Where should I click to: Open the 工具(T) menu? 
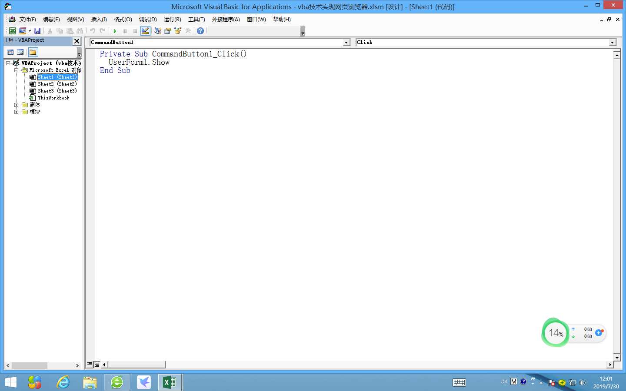coord(196,20)
